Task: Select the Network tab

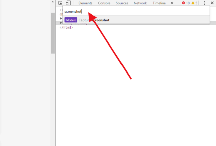Action: click(x=140, y=3)
